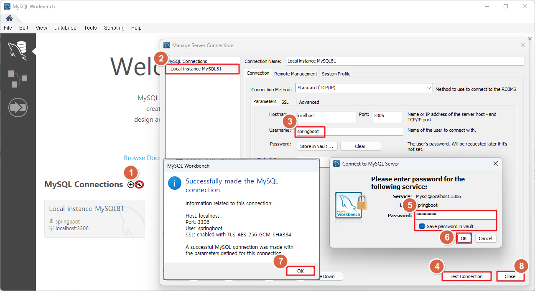Click the info icon in success dialog
535x291 pixels.
tap(175, 183)
